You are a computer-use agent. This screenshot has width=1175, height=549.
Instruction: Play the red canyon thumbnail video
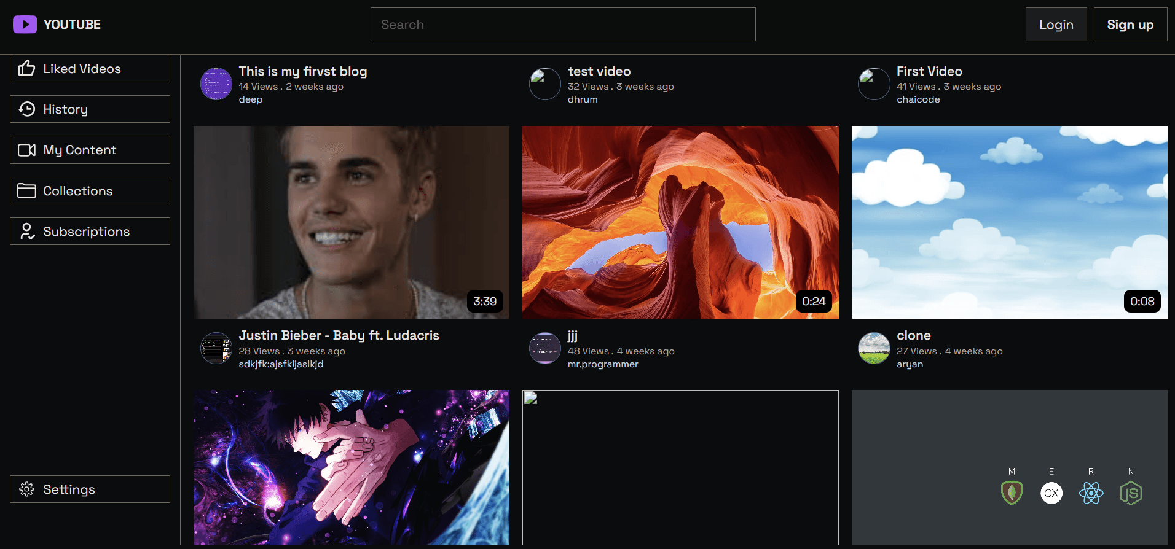pos(680,222)
